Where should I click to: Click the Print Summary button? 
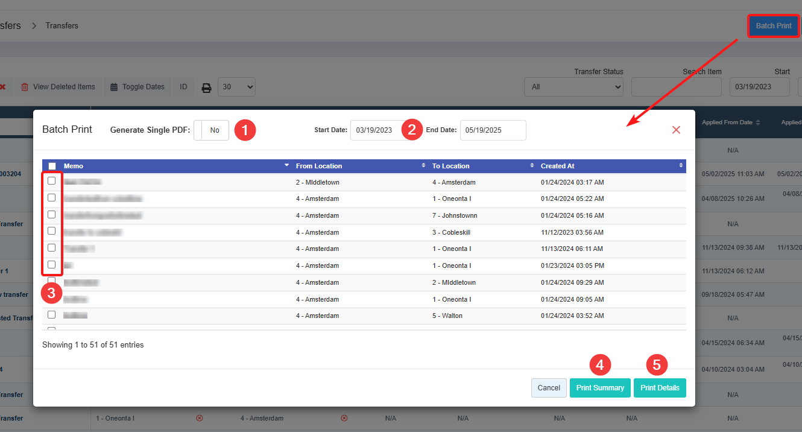coord(600,388)
